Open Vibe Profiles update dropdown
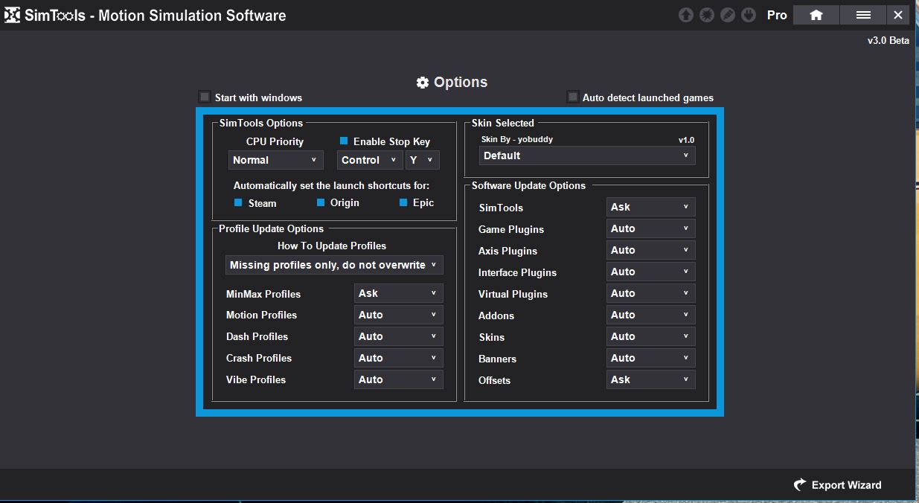 398,379
